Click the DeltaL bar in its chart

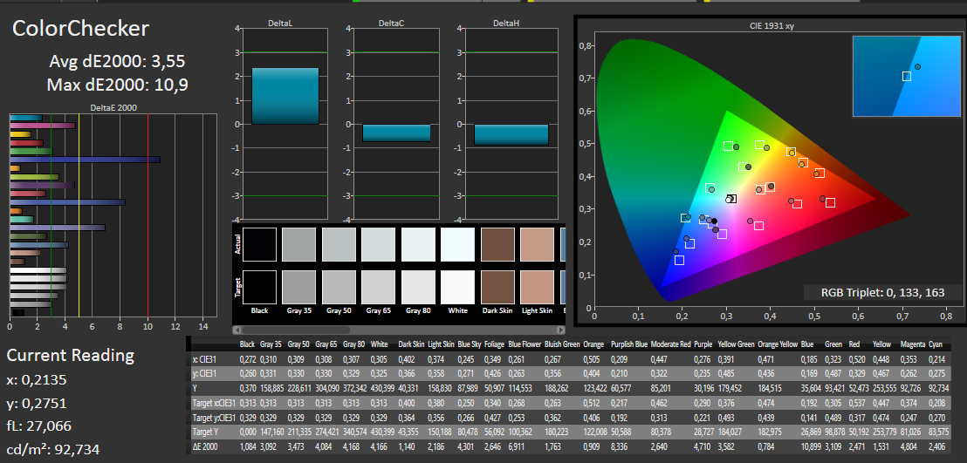tap(285, 95)
